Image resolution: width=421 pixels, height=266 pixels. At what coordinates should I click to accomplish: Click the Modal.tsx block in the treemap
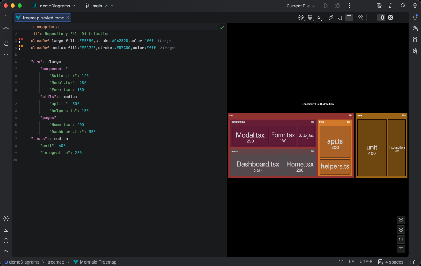tap(250, 136)
